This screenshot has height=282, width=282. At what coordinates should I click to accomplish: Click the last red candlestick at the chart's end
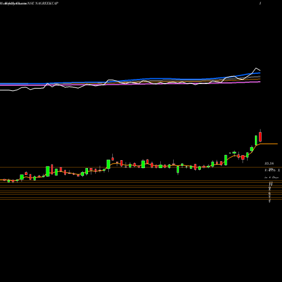(x=260, y=136)
